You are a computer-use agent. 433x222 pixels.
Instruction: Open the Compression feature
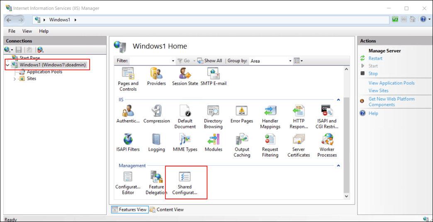point(157,114)
